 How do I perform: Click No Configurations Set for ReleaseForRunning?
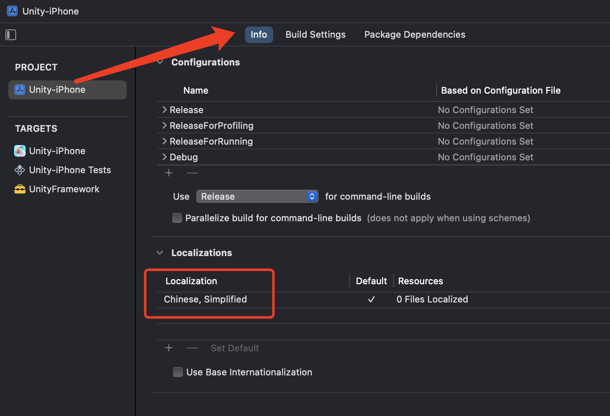[485, 141]
